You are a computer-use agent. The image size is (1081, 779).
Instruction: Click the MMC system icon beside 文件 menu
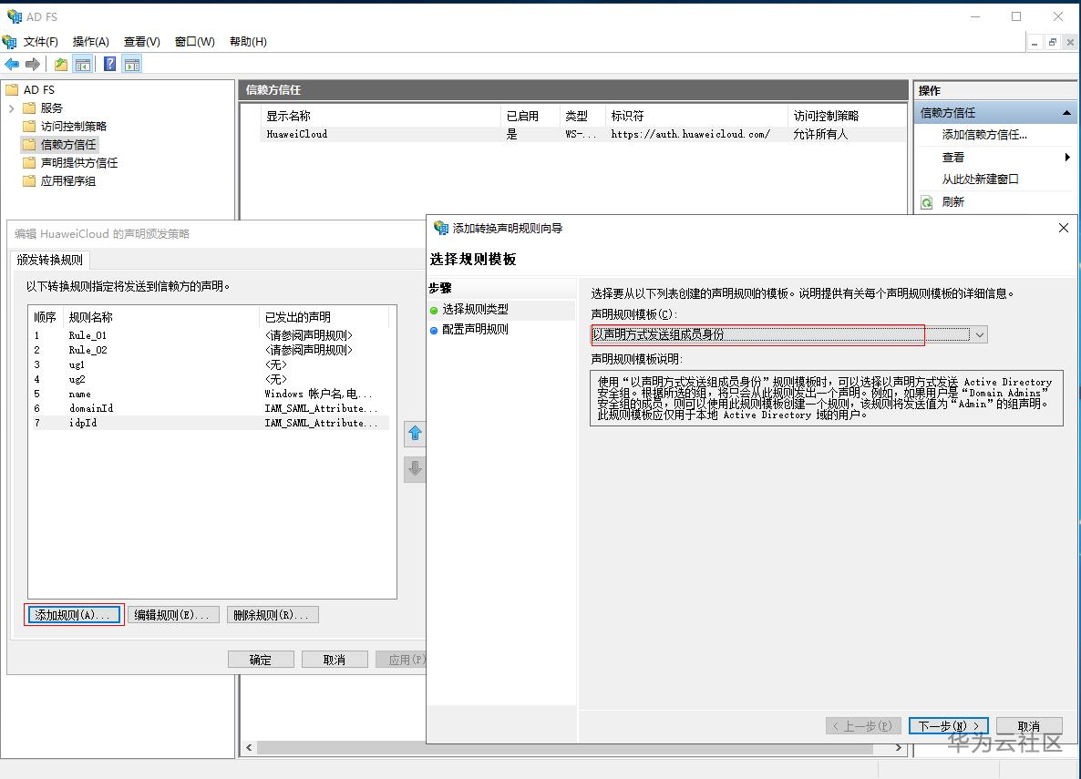click(x=10, y=41)
